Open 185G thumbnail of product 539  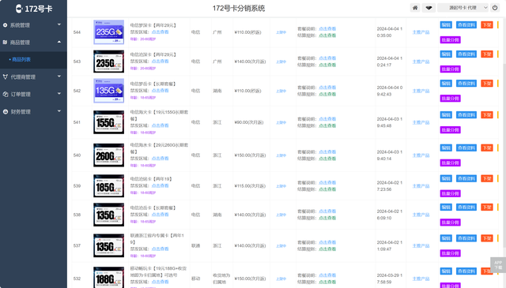[109, 186]
